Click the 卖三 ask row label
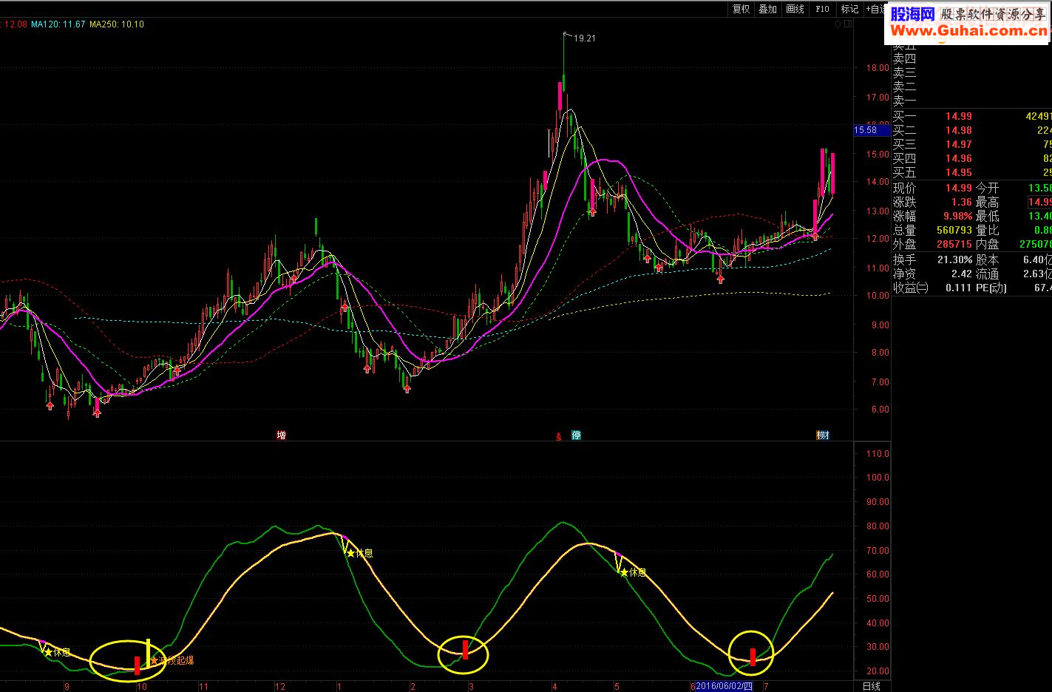Image resolution: width=1052 pixels, height=692 pixels. 904,72
